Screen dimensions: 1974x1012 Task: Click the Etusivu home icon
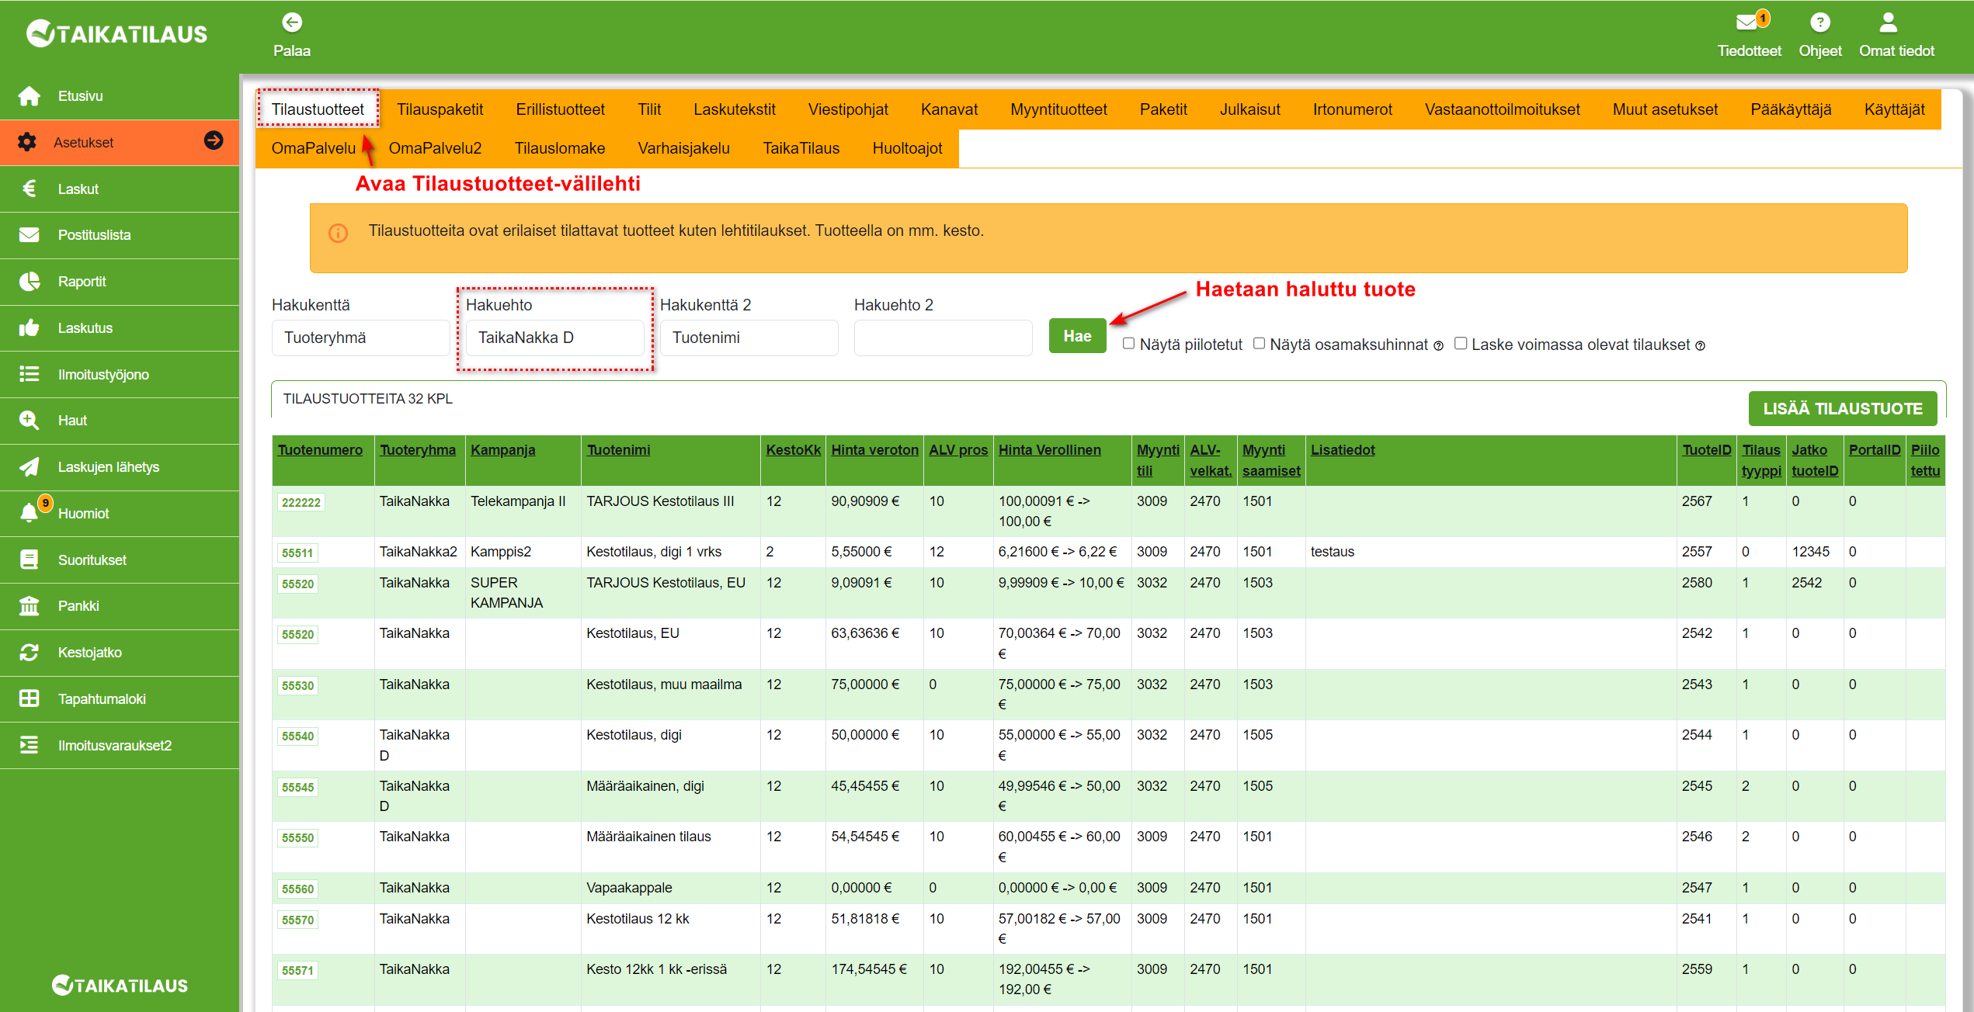30,96
